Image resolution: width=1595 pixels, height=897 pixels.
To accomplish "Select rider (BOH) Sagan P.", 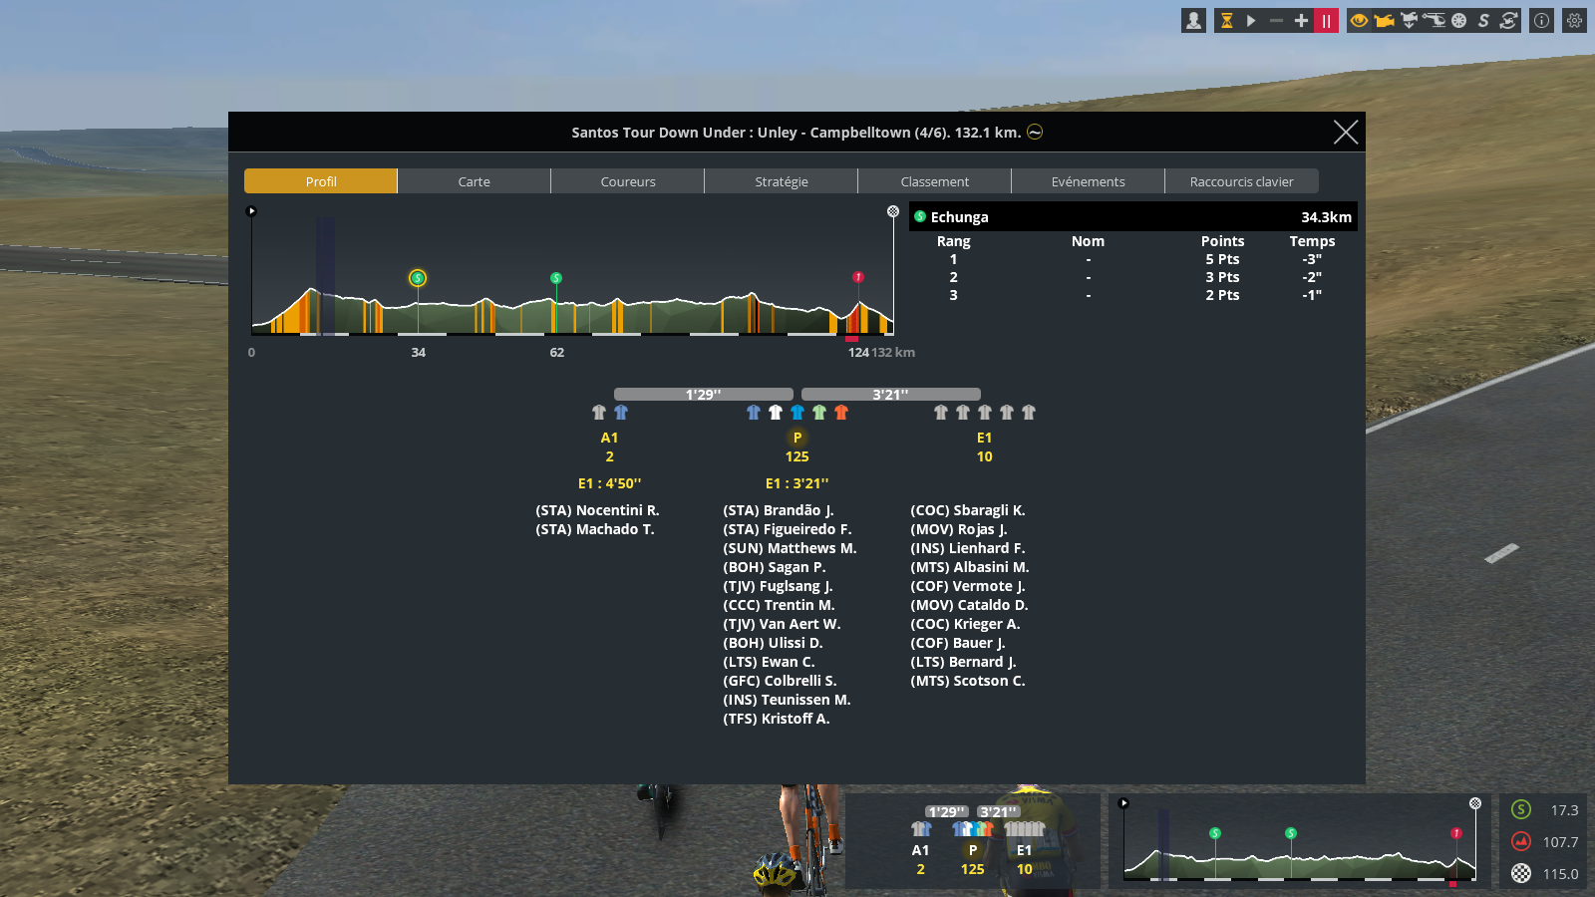I will tap(775, 567).
